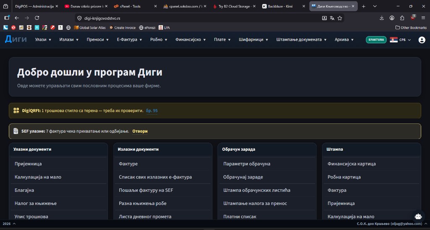Switch to the DigiPOS — Administracija tab
The width and height of the screenshot is (430, 230).
35,6
